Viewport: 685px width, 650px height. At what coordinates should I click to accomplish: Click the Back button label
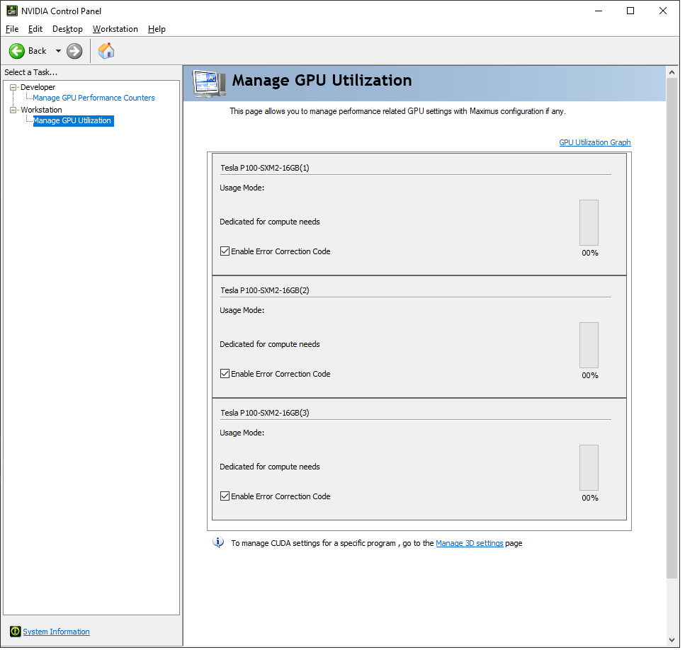pos(38,51)
